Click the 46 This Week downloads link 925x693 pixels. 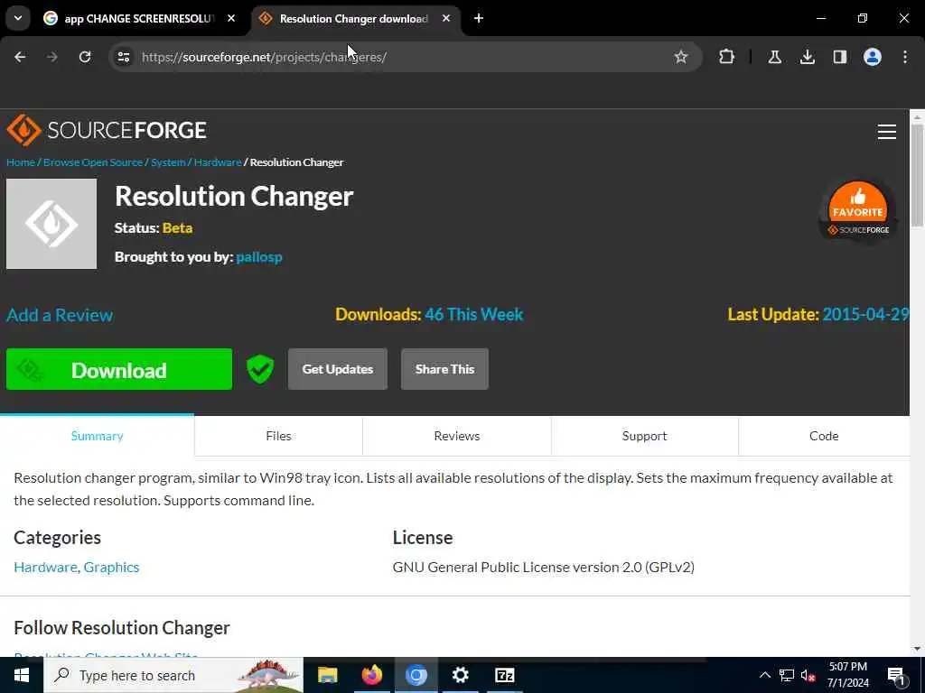click(x=473, y=314)
